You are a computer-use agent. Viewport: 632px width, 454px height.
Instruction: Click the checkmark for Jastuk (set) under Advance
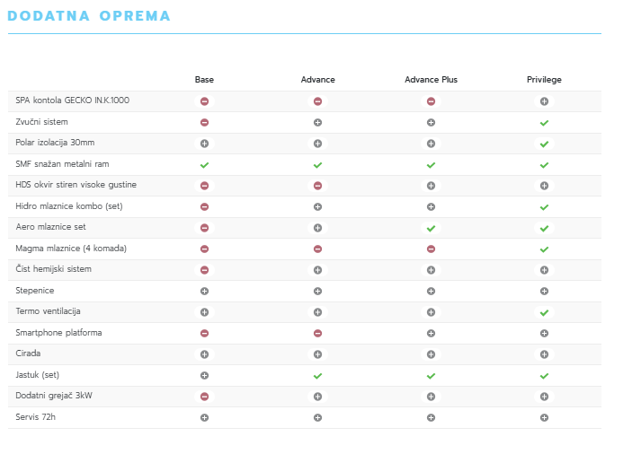coord(317,376)
